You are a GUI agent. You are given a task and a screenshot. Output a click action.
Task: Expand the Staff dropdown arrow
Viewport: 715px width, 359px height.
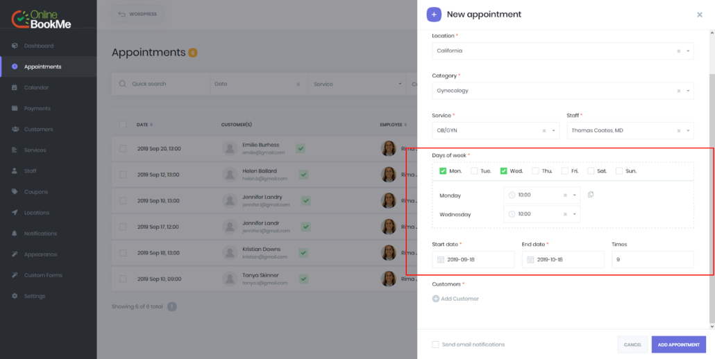[x=688, y=130]
